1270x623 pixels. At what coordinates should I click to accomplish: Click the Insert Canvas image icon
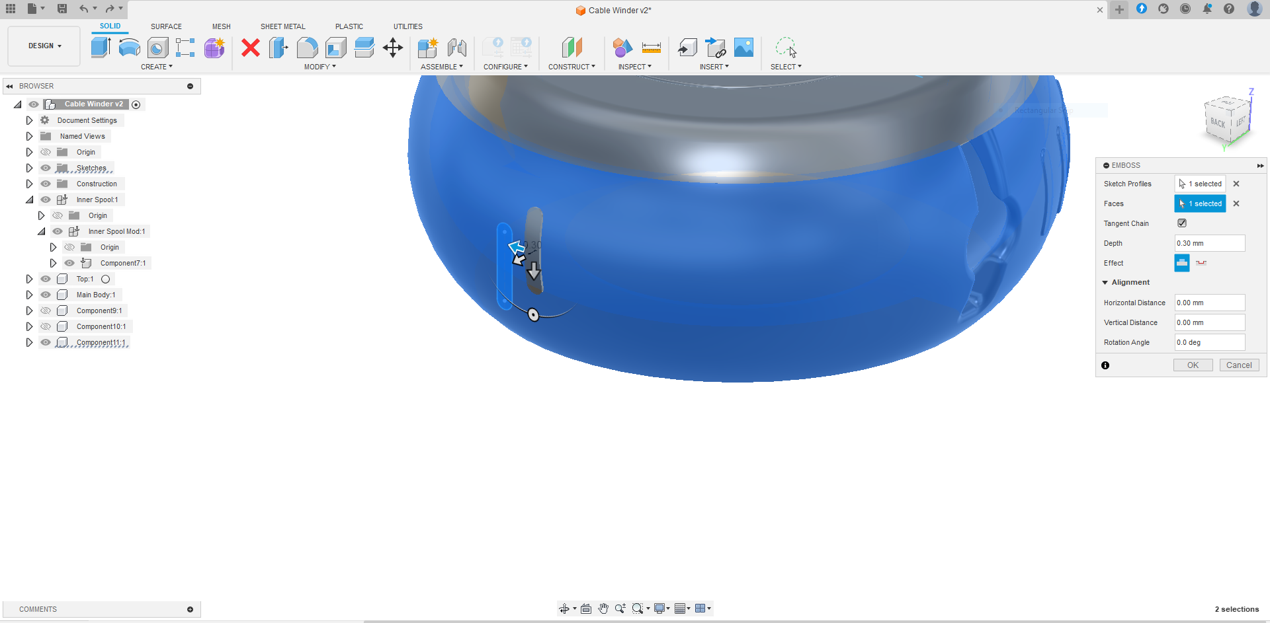(x=744, y=48)
